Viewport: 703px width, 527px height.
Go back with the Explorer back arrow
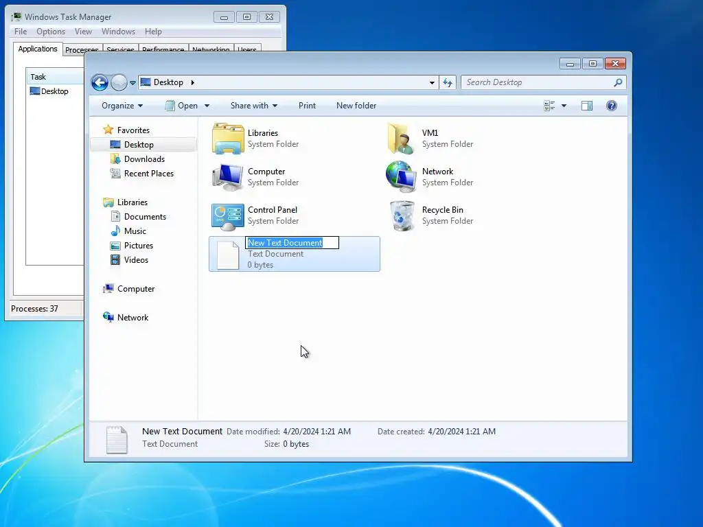tap(100, 82)
